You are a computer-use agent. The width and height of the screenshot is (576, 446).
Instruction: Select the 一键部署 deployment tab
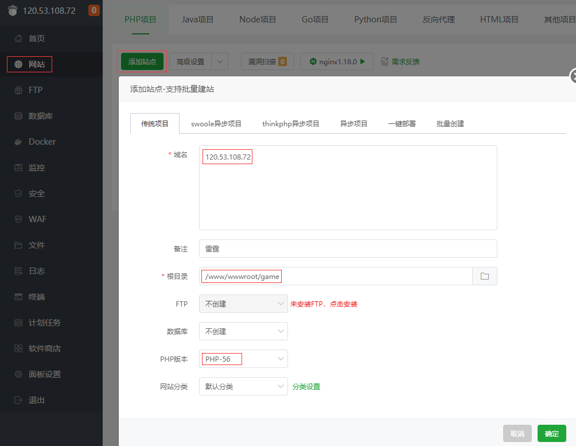(402, 123)
